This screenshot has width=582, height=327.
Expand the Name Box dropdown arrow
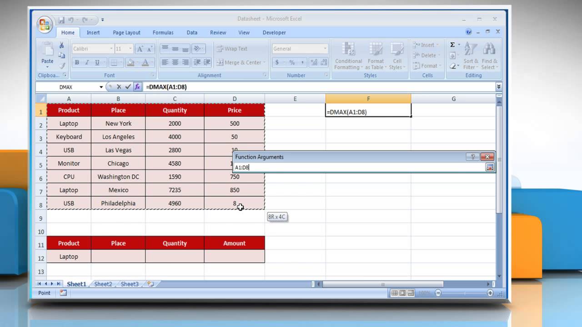tap(101, 87)
